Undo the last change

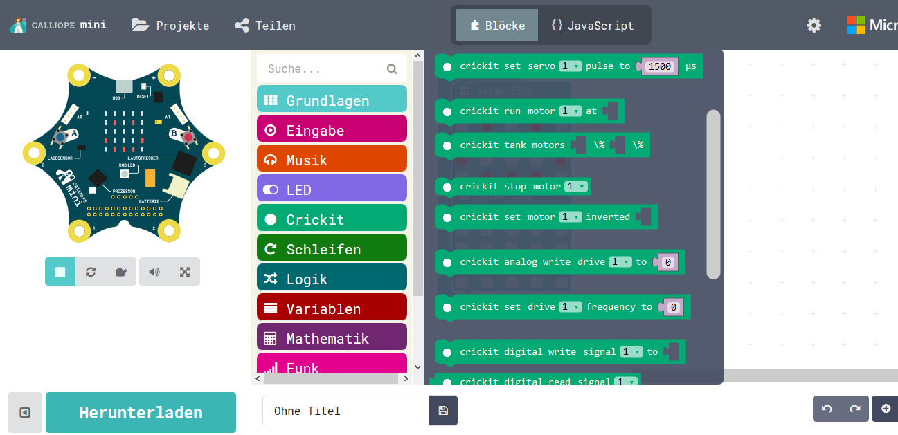point(826,409)
